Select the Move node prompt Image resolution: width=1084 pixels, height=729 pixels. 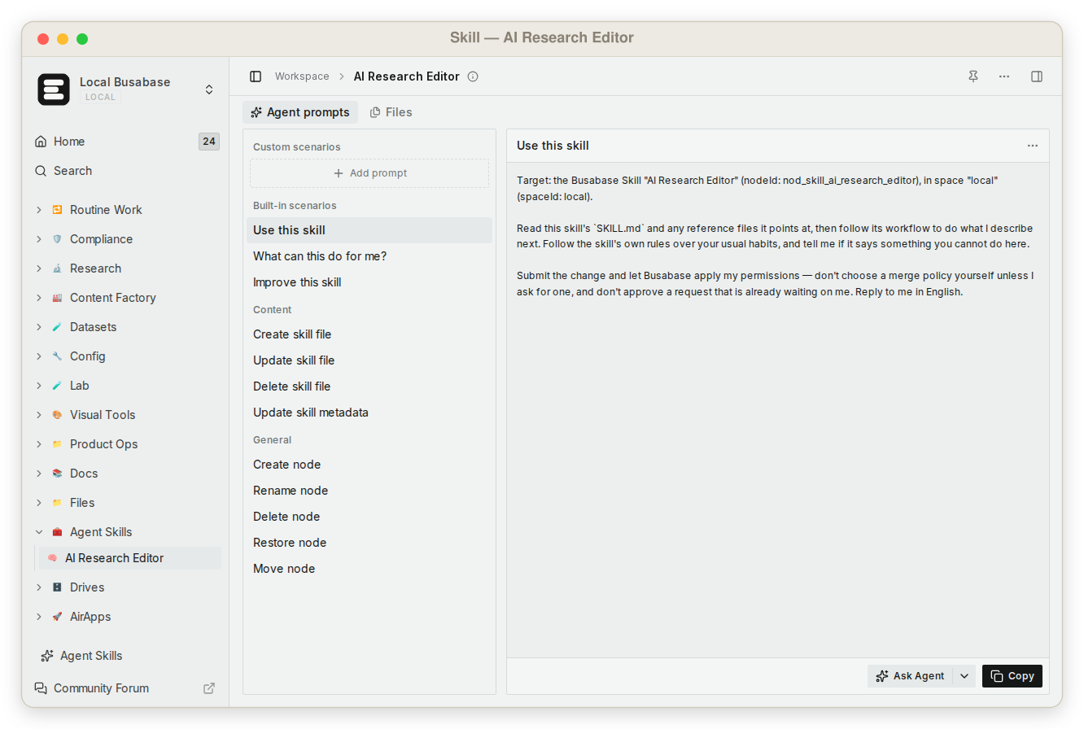[x=369, y=569]
